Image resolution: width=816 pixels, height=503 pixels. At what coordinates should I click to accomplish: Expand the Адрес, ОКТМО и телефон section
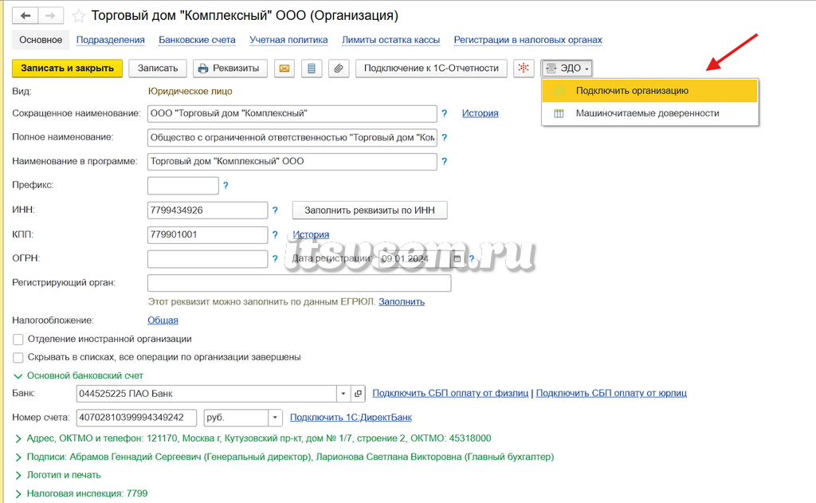18,439
